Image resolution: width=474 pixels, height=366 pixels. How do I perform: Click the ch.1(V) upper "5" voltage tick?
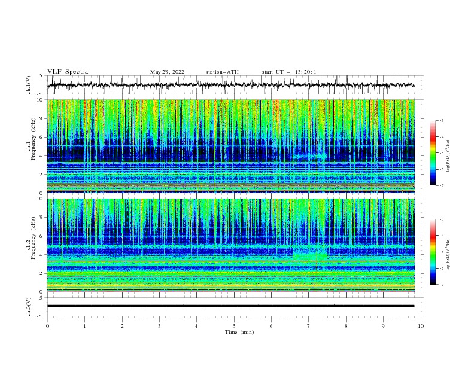(x=41, y=75)
